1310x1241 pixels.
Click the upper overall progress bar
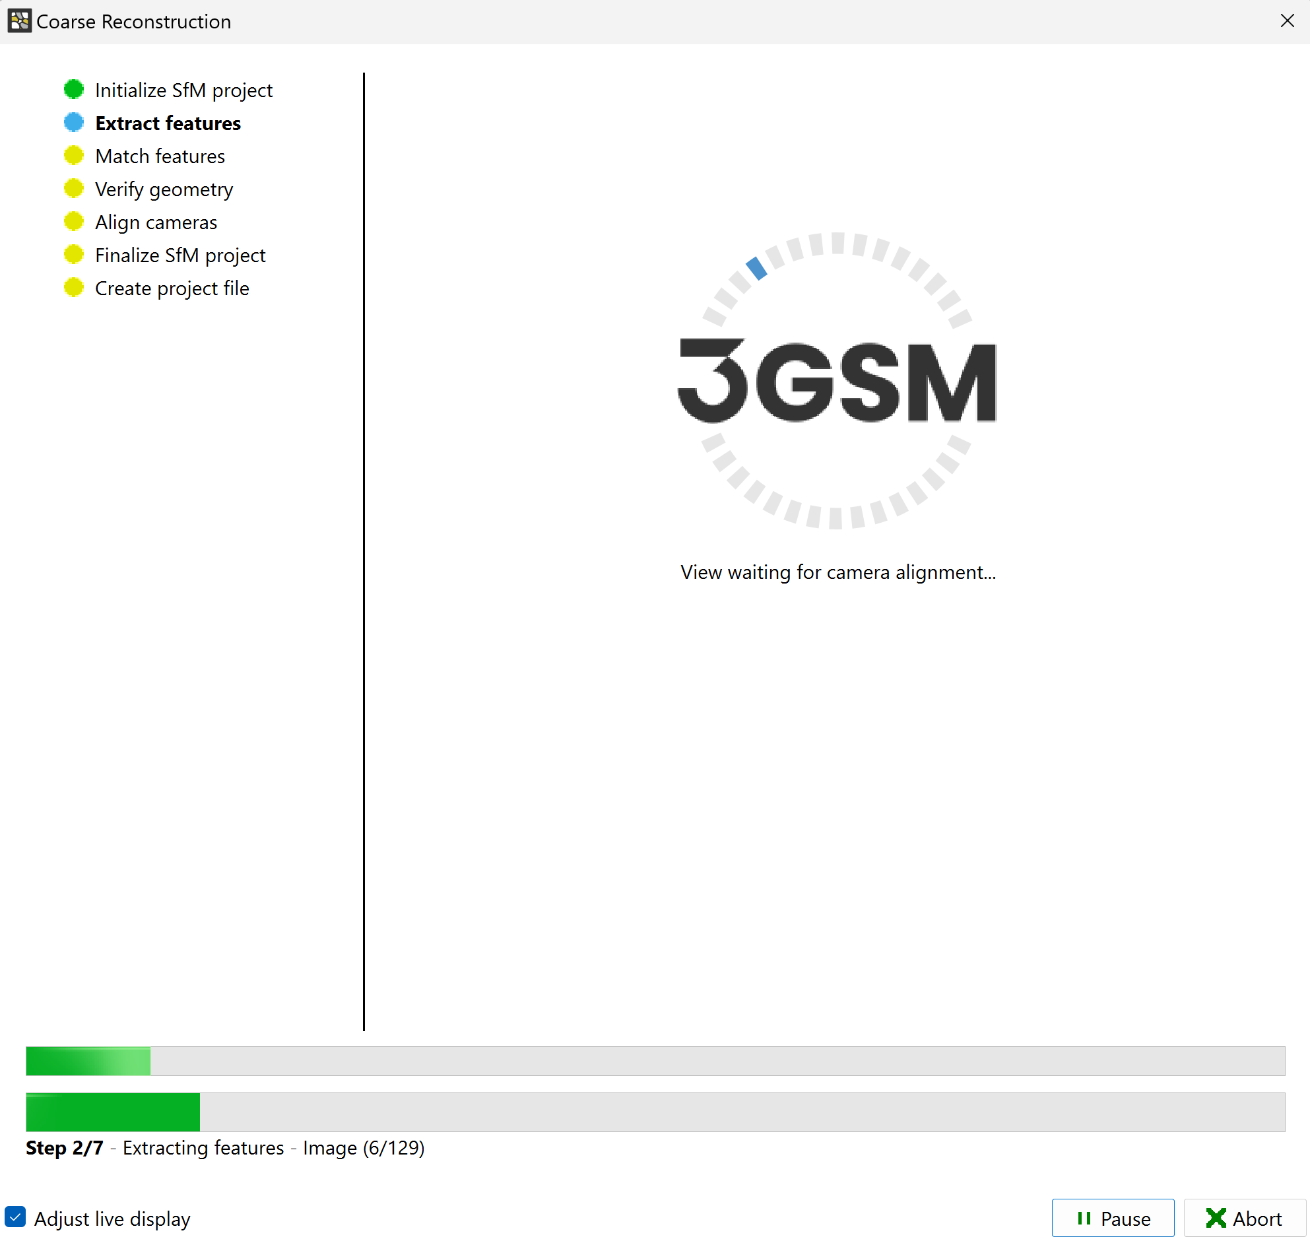tap(655, 1061)
